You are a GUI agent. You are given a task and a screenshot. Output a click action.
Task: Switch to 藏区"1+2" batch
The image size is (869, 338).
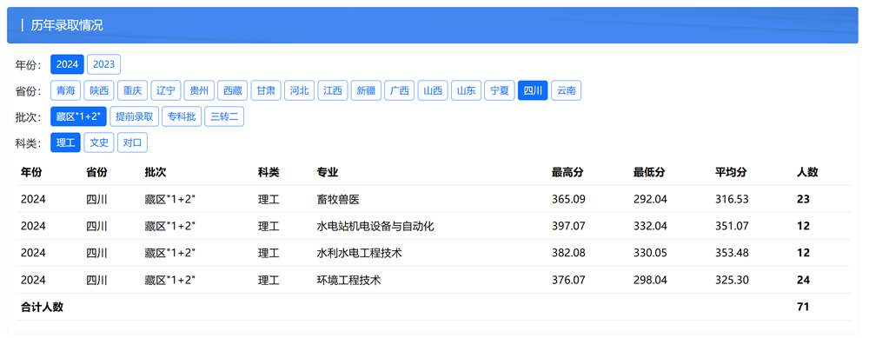click(78, 117)
